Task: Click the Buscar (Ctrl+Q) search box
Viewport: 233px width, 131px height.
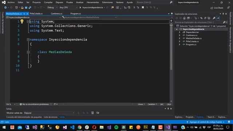Action: pos(154,3)
